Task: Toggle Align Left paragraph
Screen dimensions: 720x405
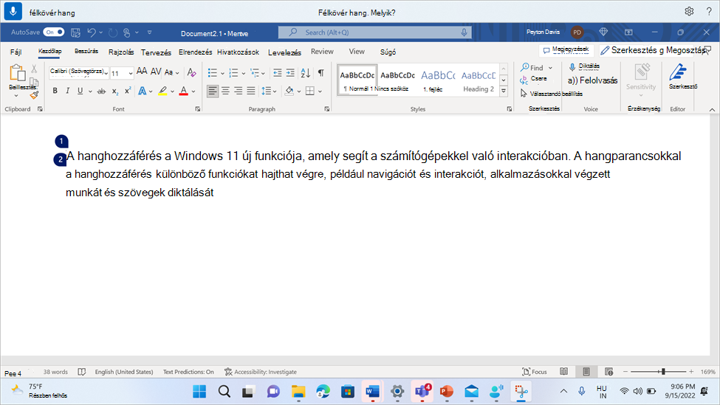Action: coord(212,91)
